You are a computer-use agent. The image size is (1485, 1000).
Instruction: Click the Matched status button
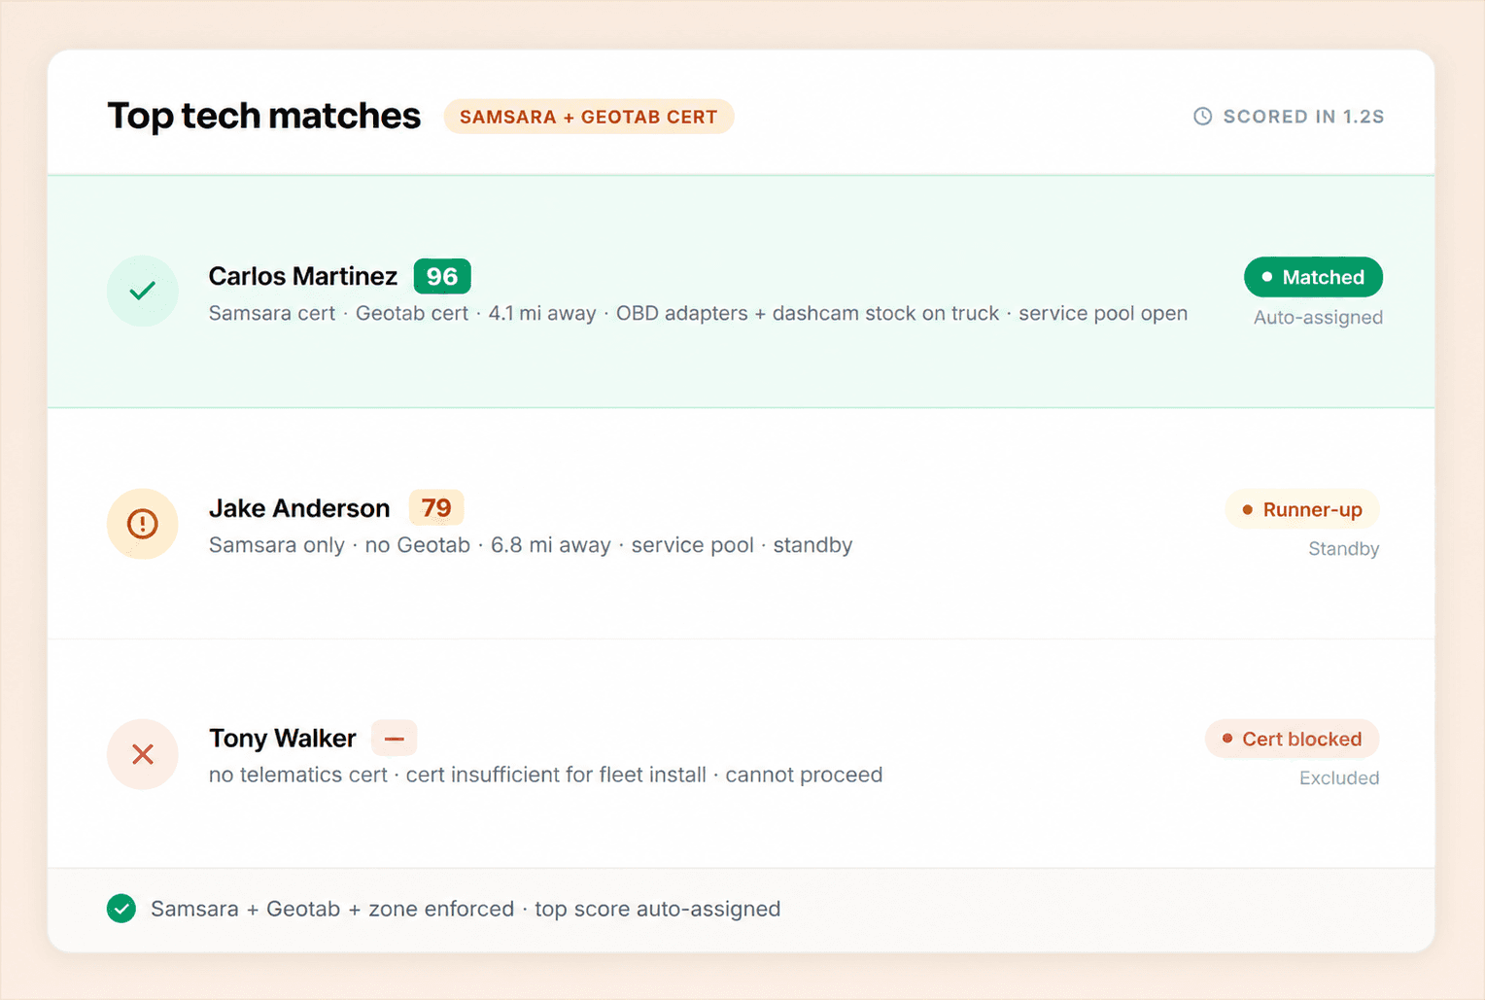[x=1313, y=277]
